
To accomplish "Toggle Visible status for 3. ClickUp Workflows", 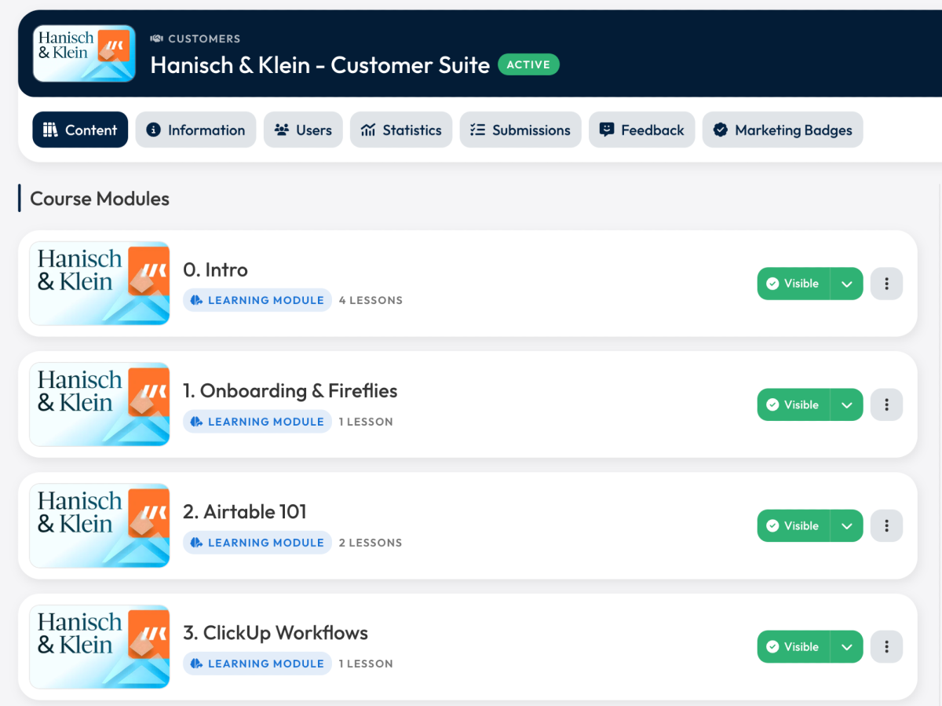I will (794, 646).
